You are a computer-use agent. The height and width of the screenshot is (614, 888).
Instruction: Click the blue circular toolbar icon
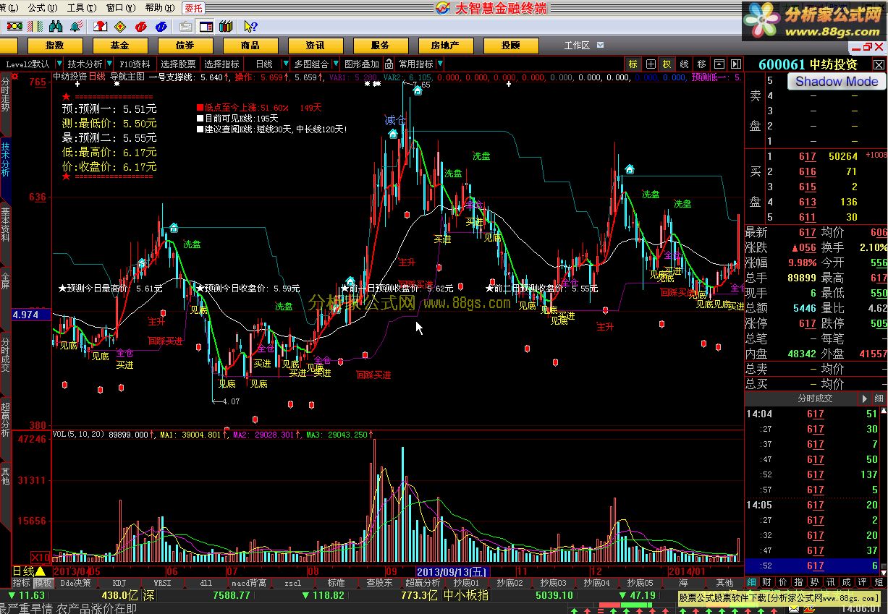point(162,26)
